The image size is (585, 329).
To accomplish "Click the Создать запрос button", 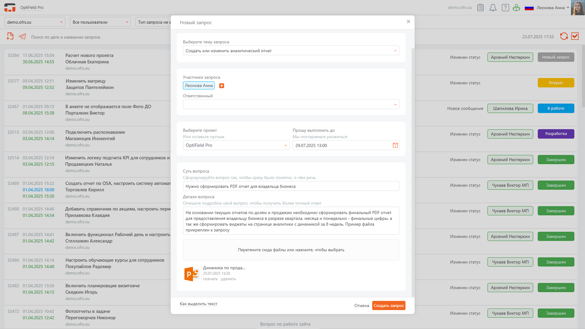I will (x=388, y=306).
